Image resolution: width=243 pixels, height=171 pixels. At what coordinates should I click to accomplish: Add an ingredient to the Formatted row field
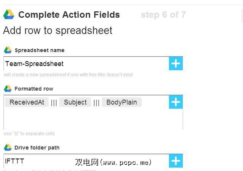[176, 102]
